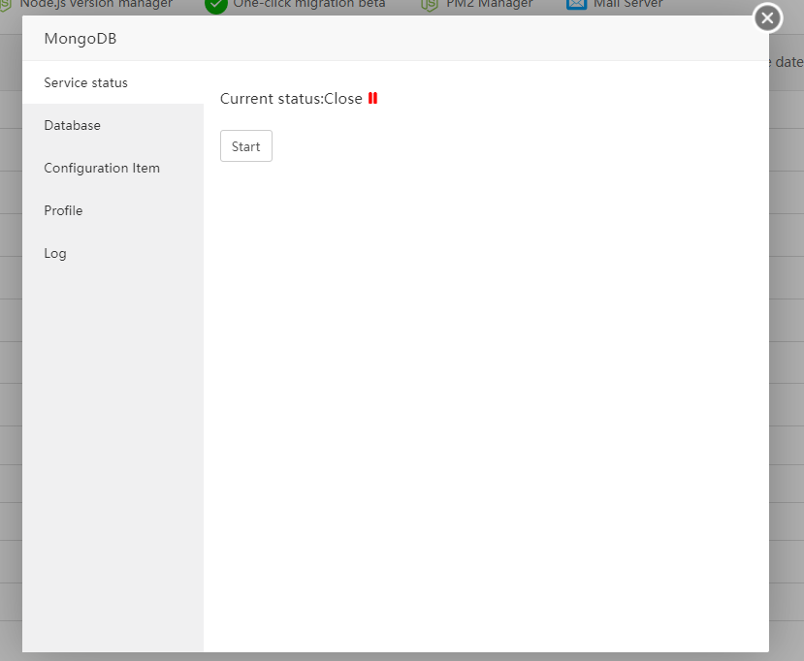Open PM2 Manager in background list
This screenshot has width=804, height=661.
click(x=489, y=5)
